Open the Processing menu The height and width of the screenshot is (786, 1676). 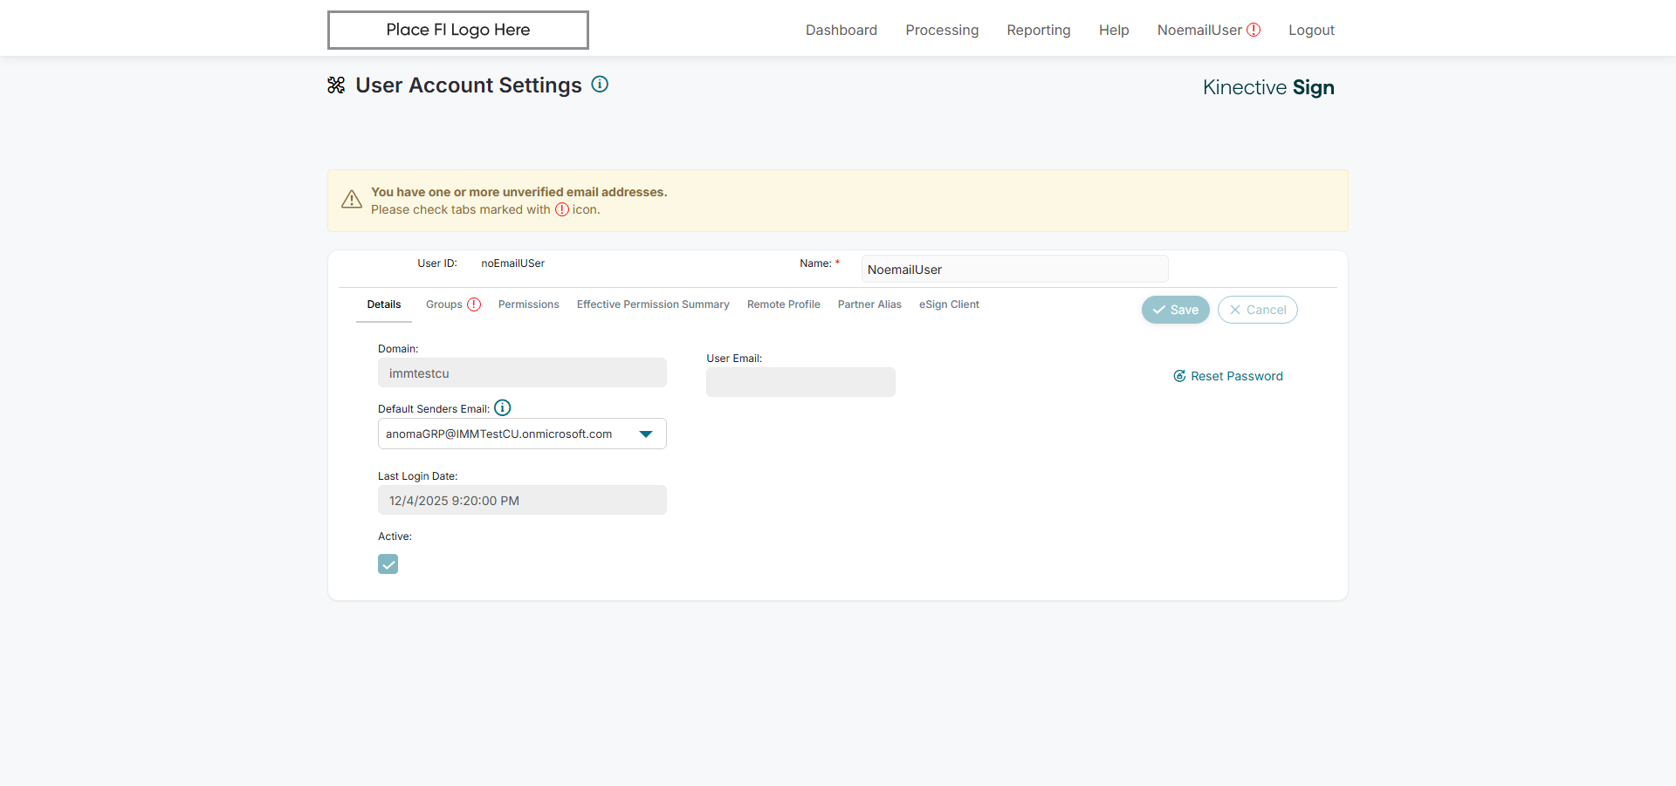click(942, 30)
